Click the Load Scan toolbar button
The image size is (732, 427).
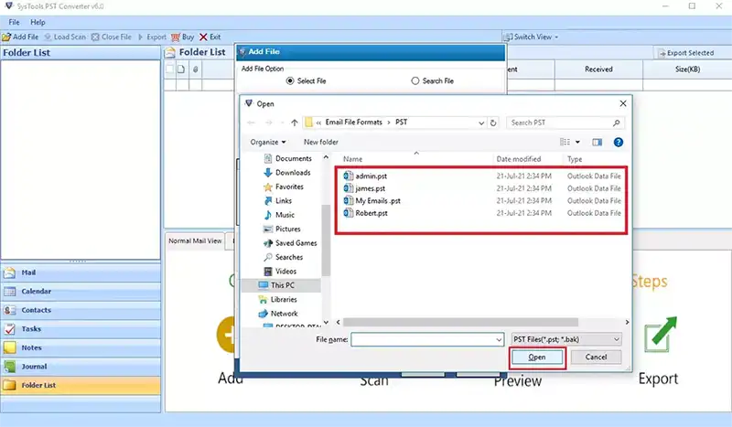[x=65, y=37]
